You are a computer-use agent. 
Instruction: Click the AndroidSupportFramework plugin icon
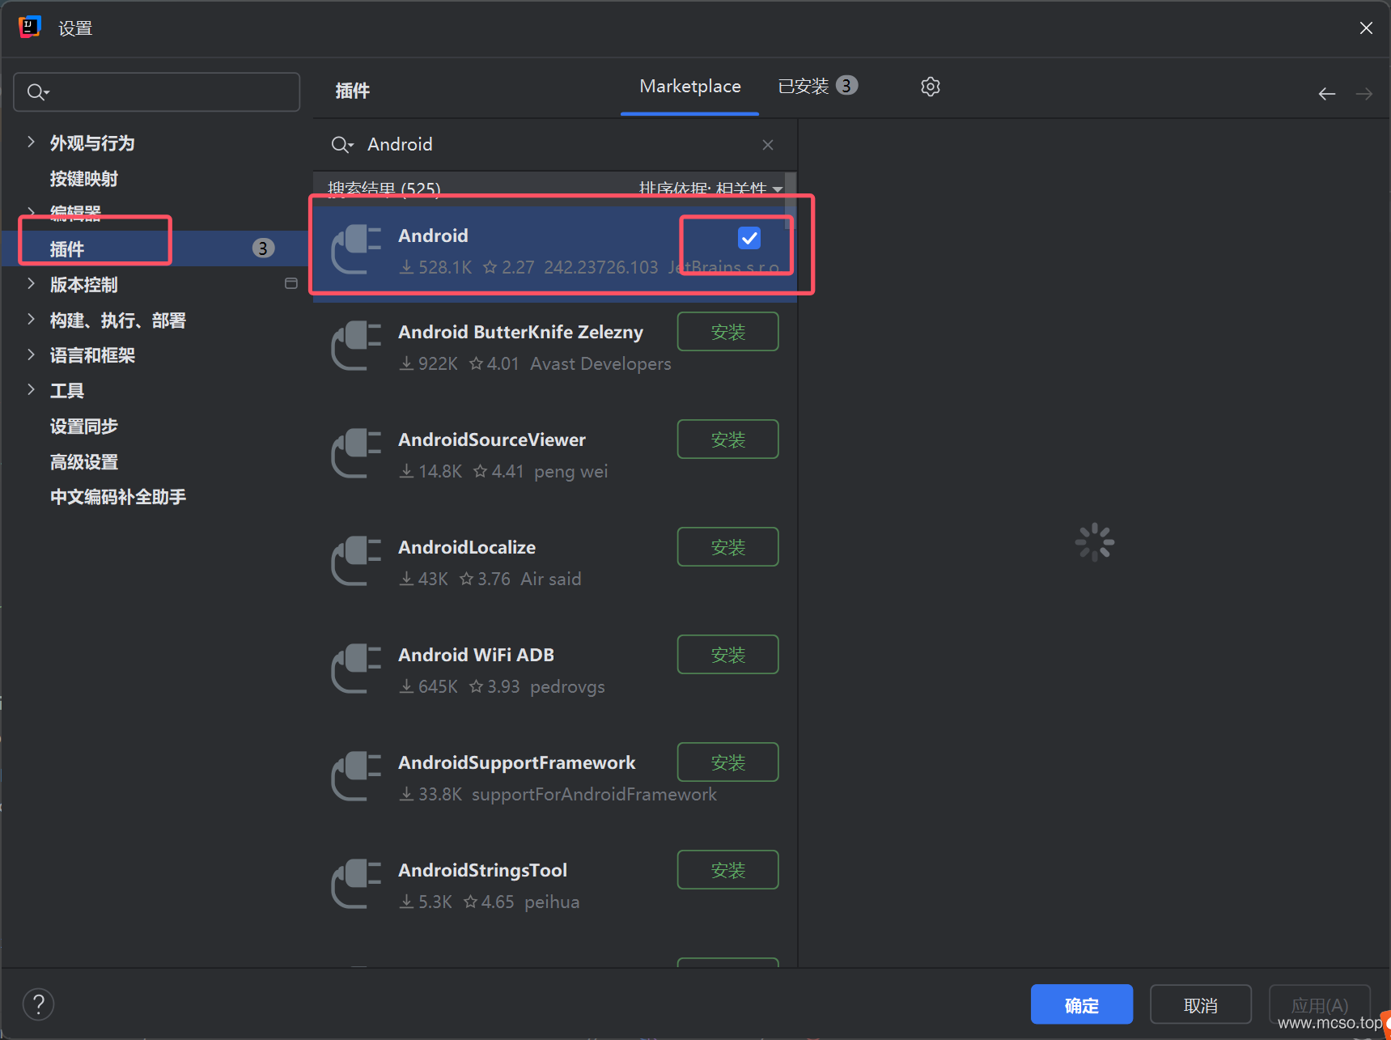[x=356, y=777]
